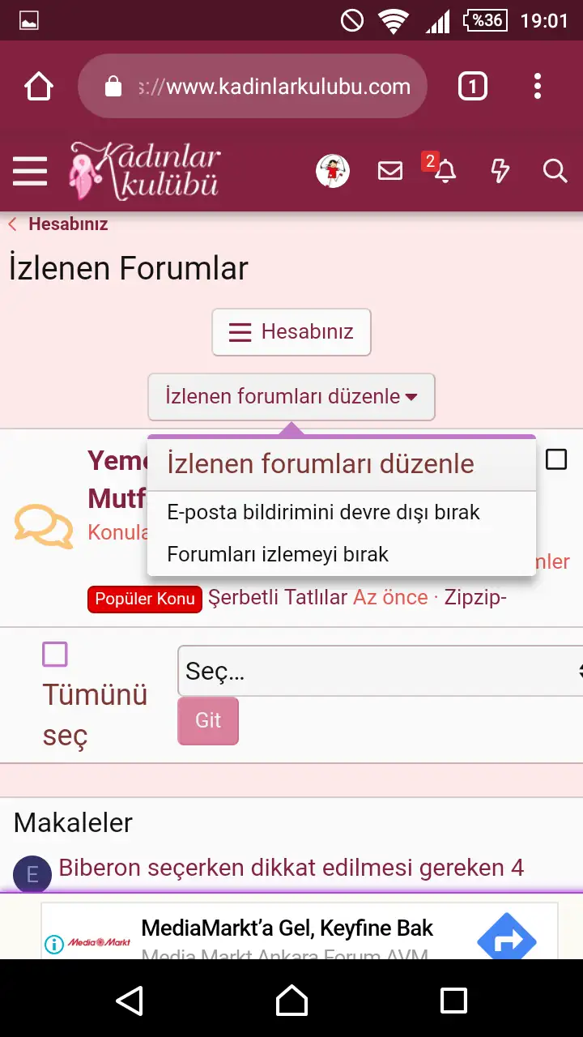Open the messages envelope icon

coord(390,171)
